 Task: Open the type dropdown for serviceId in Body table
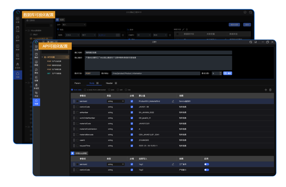(x=116, y=101)
